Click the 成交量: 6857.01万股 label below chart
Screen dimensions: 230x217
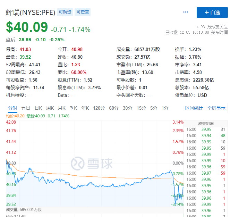[24, 209]
